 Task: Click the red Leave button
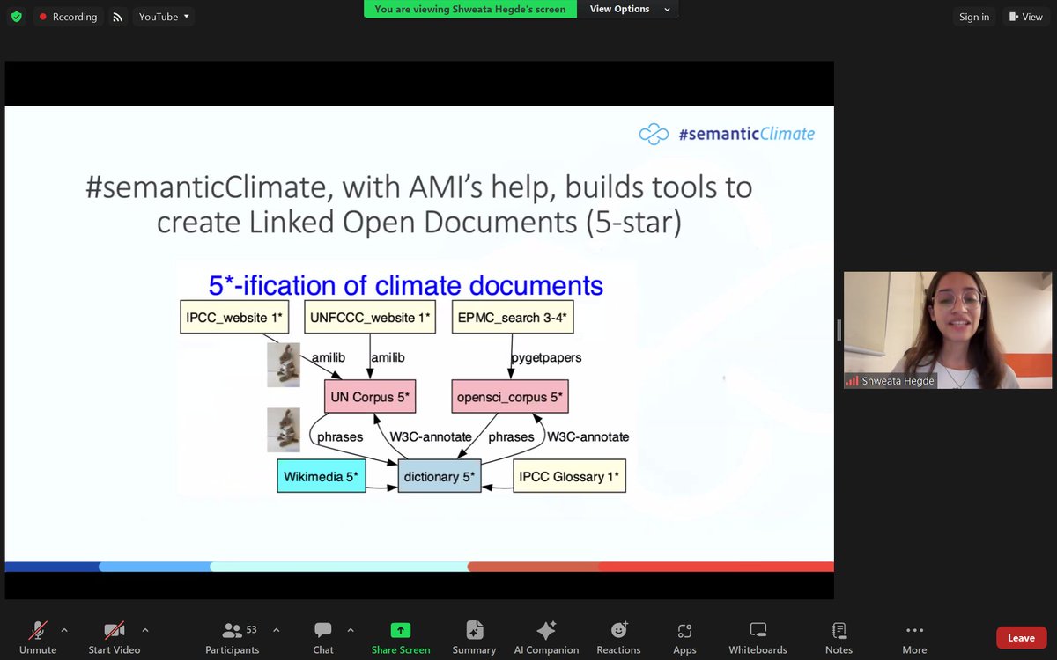1021,638
